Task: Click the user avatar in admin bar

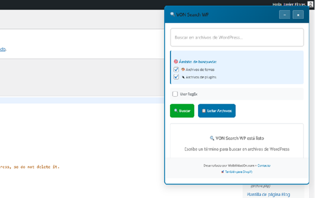Action: [x=310, y=4]
